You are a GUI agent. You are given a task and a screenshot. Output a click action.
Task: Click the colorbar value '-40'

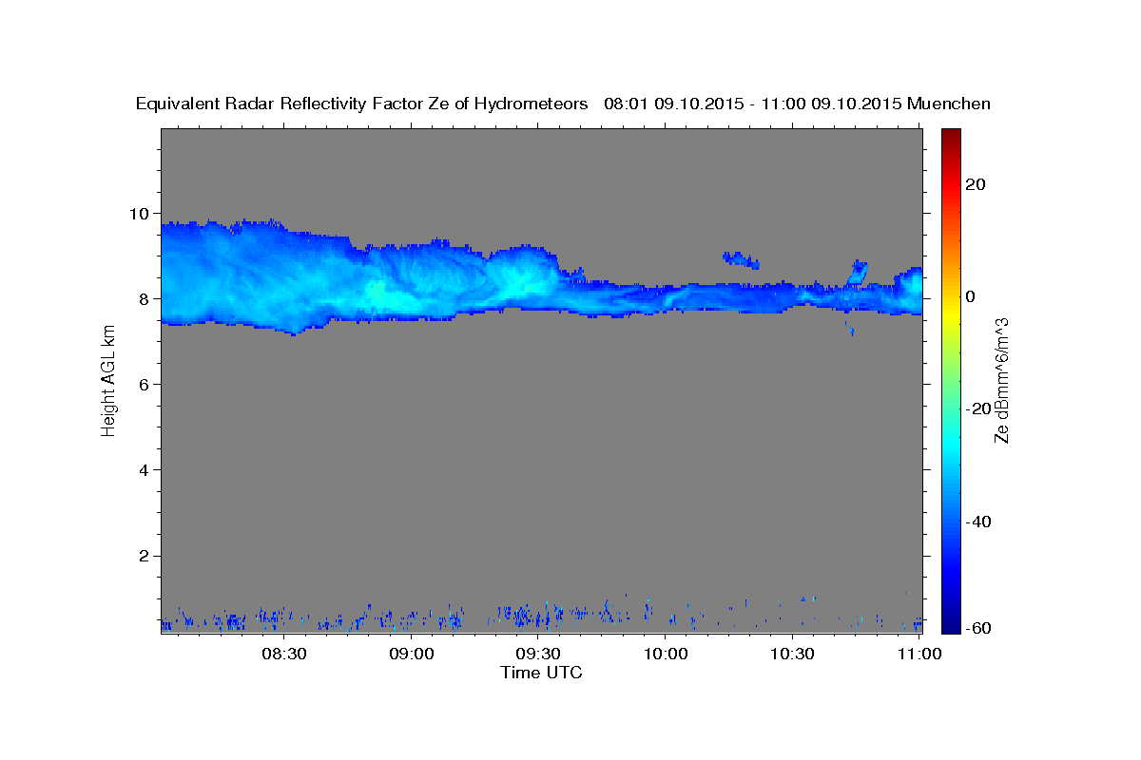coord(979,521)
